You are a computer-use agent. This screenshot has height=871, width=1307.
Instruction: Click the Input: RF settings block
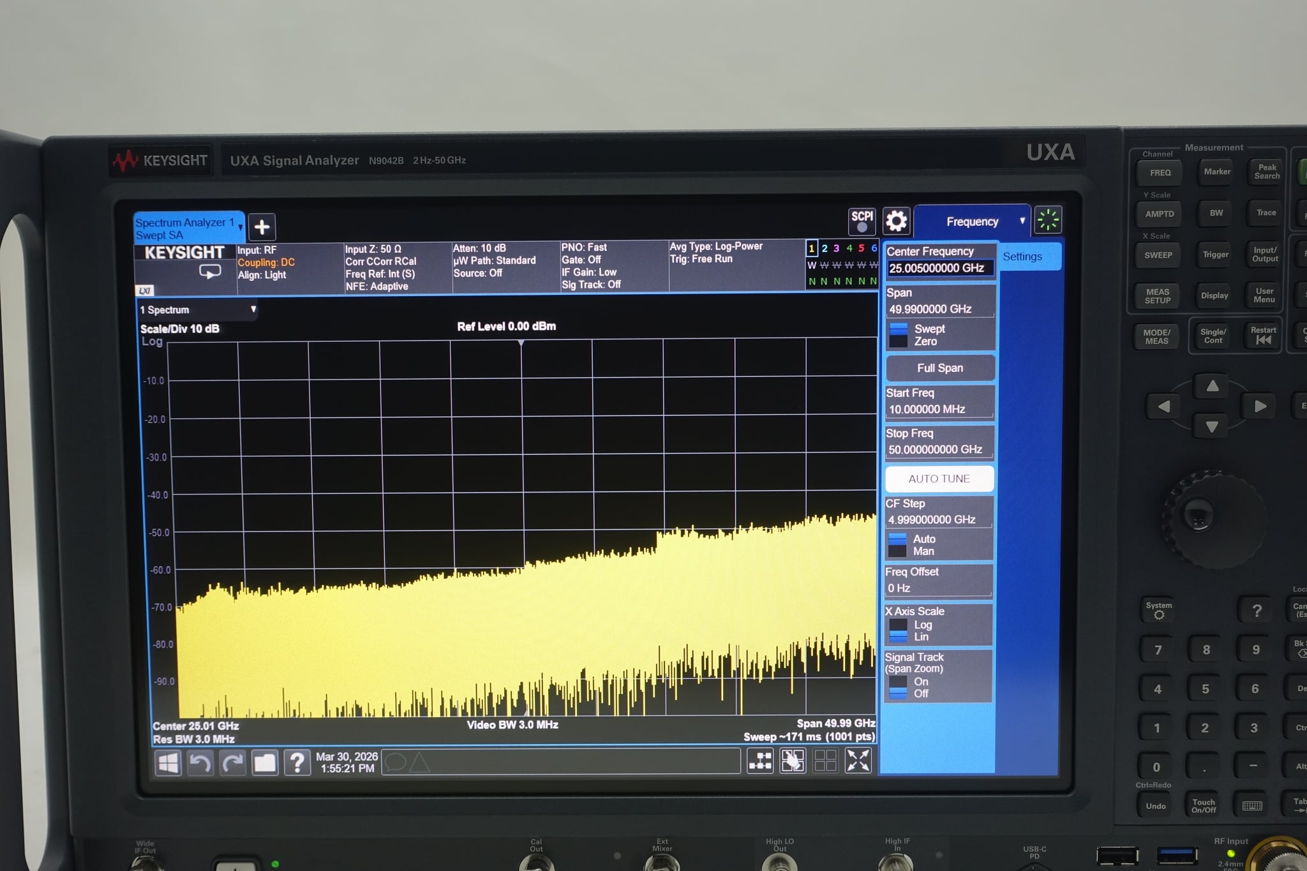(x=290, y=268)
